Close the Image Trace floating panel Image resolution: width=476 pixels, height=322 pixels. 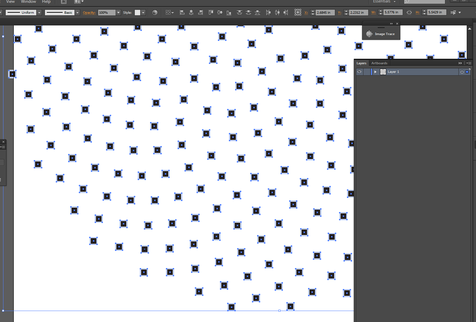397,24
